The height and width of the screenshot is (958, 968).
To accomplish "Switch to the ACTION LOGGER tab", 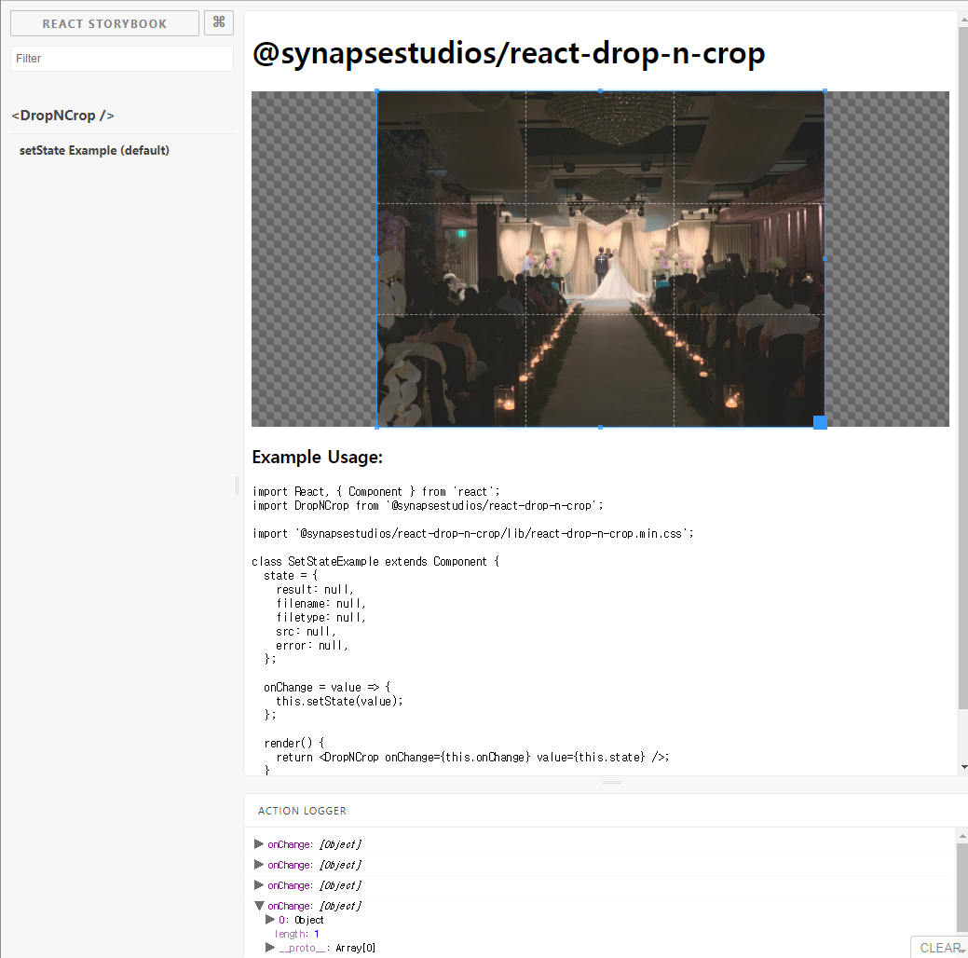I will [x=302, y=811].
